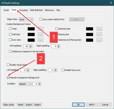Increase Custom Background Right padding value
The height and width of the screenshot is (109, 114).
58,46
